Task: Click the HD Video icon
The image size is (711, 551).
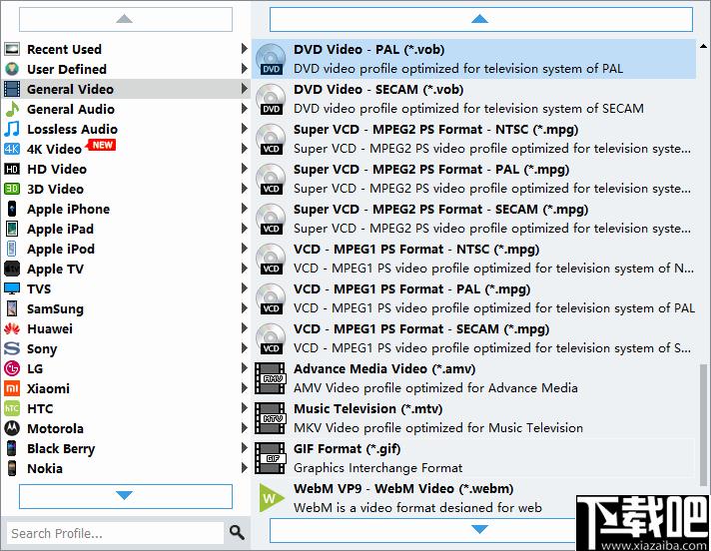Action: tap(12, 169)
